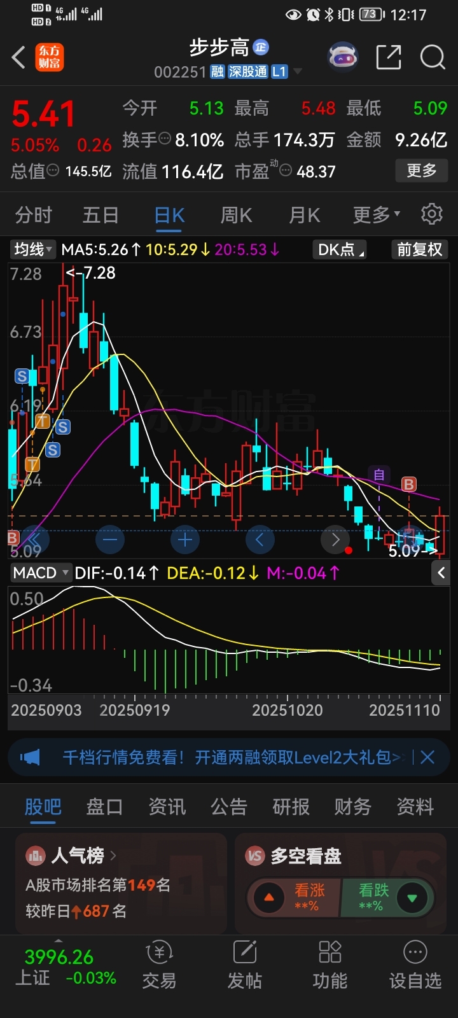
Task: Close the Level2 promotion banner
Action: pyautogui.click(x=427, y=757)
